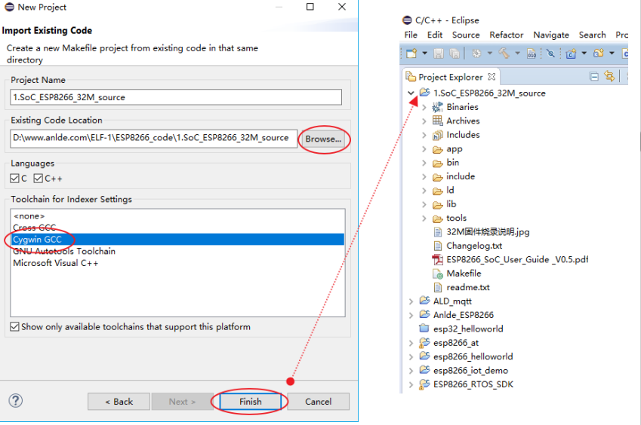Click the Project Name text field
This screenshot has height=425, width=641.
[x=176, y=97]
